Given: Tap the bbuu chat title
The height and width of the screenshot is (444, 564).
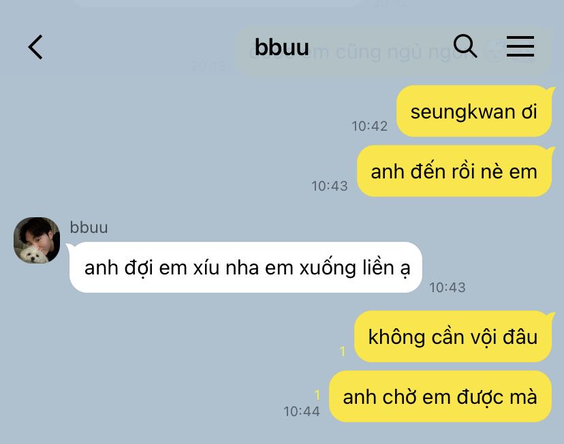Looking at the screenshot, I should [x=281, y=47].
